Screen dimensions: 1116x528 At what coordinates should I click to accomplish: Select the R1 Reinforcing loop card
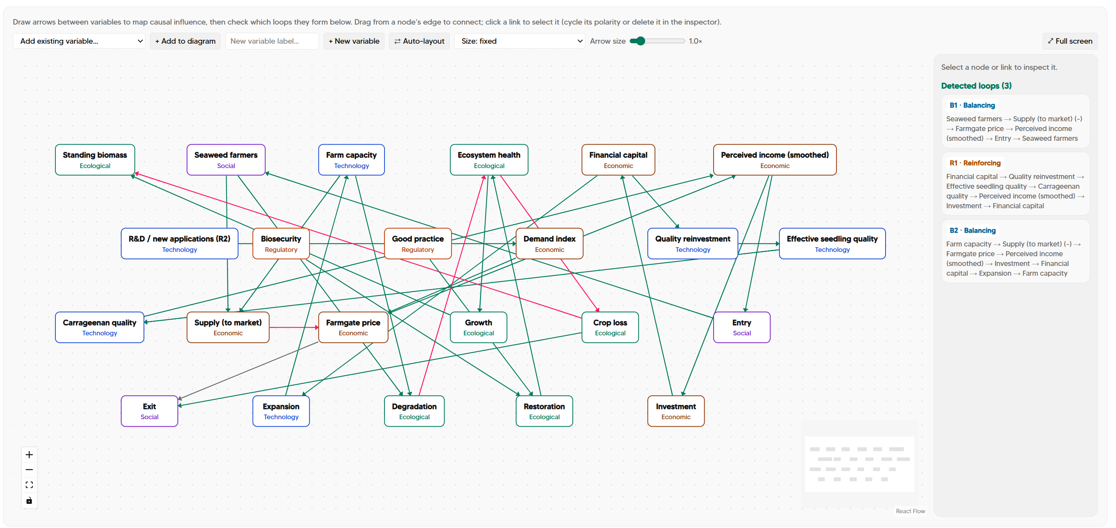(1015, 184)
